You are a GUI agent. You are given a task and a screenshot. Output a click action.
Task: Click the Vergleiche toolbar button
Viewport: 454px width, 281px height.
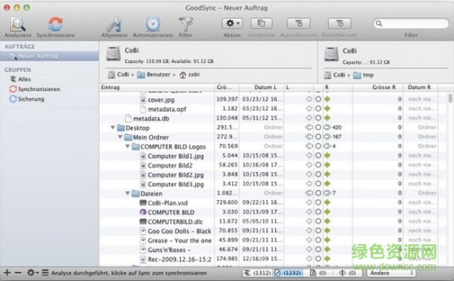[x=261, y=23]
